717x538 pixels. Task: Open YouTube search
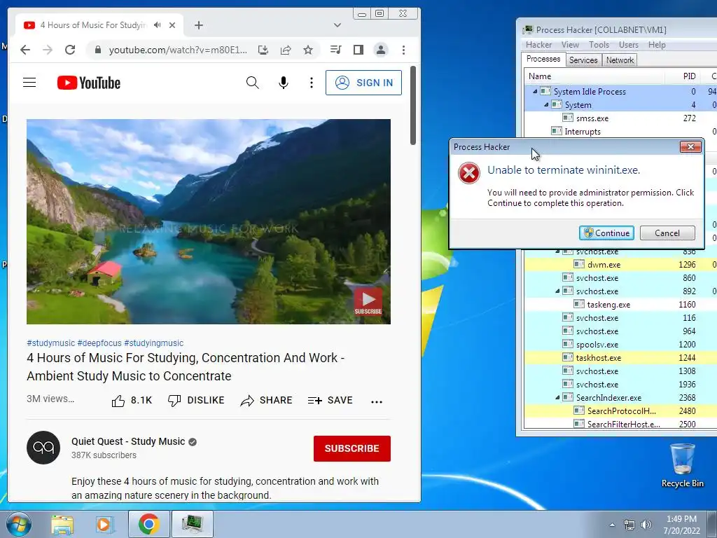252,83
